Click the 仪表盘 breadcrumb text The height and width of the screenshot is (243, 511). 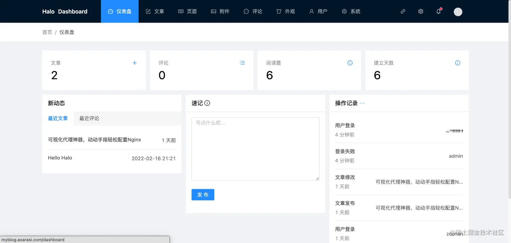point(67,32)
